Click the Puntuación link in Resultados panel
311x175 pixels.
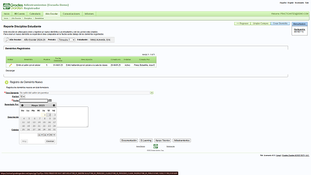299,30
